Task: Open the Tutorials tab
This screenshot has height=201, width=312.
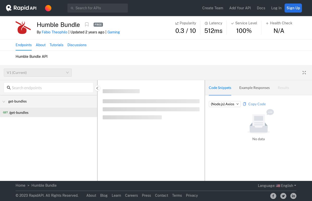Action: pyautogui.click(x=56, y=45)
